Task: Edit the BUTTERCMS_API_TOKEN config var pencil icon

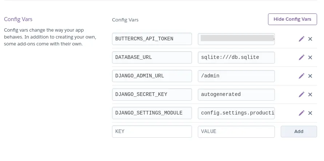Action: point(301,39)
